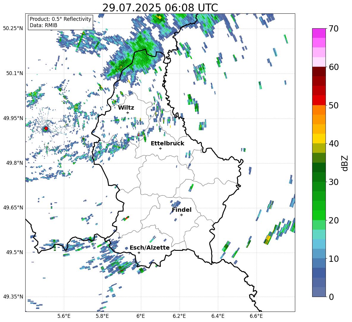Pick the orange swatch just below 50
The width and height of the screenshot is (352, 322).
[319, 110]
